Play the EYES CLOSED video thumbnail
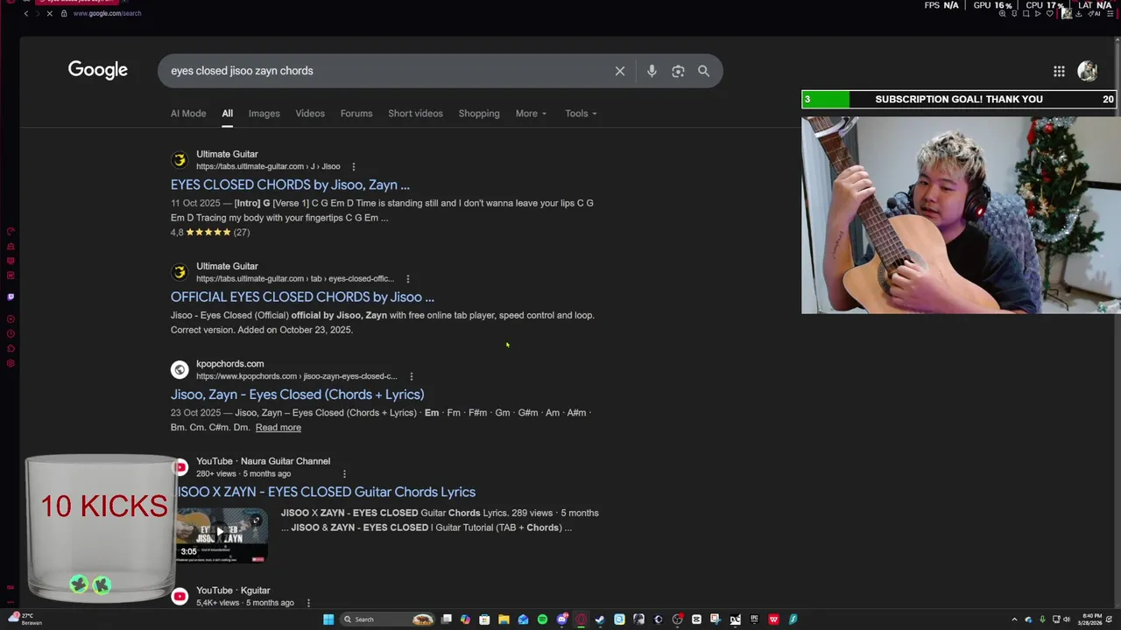The image size is (1121, 630). click(222, 534)
